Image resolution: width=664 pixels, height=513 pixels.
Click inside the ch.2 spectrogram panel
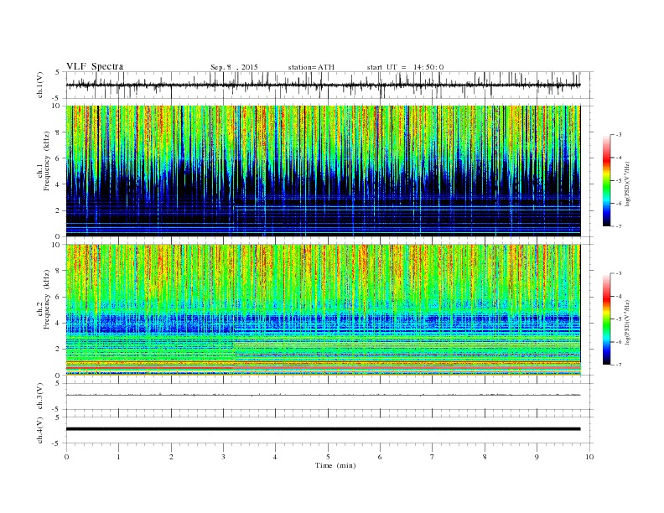point(323,310)
